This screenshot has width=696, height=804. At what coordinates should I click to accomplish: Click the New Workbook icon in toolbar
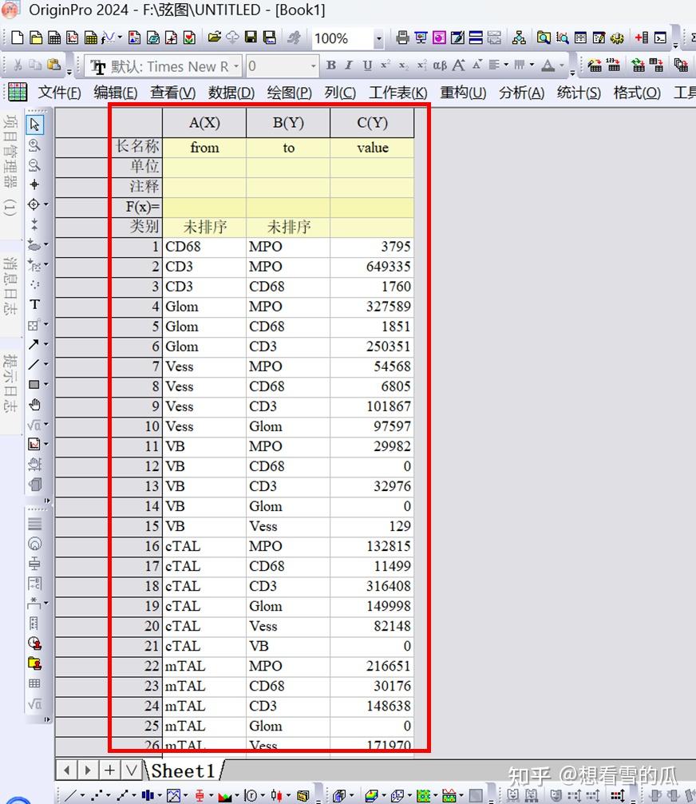pos(54,38)
